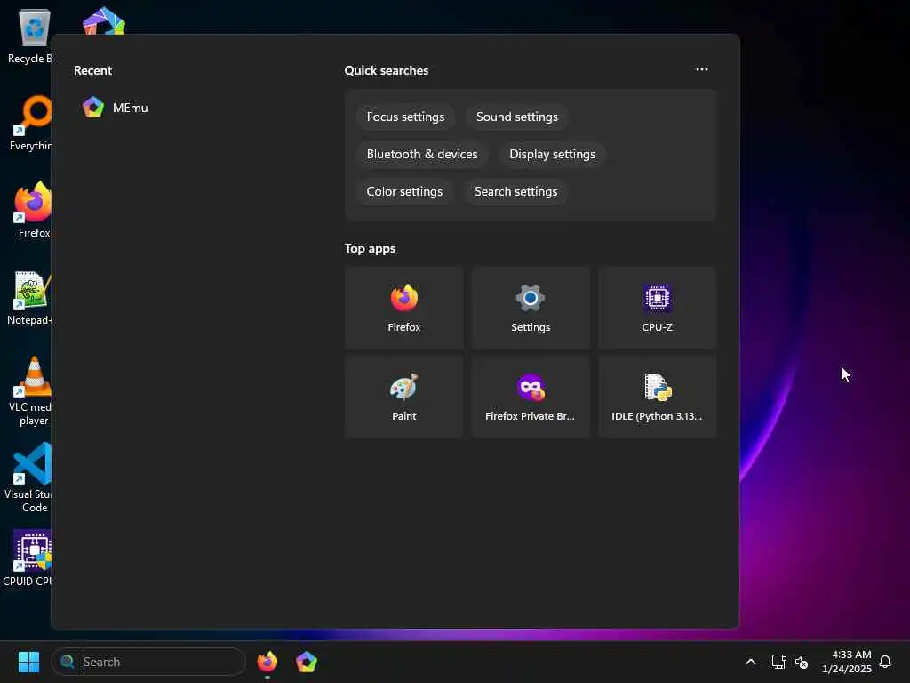Switch to Firefox on the taskbar

pyautogui.click(x=267, y=662)
